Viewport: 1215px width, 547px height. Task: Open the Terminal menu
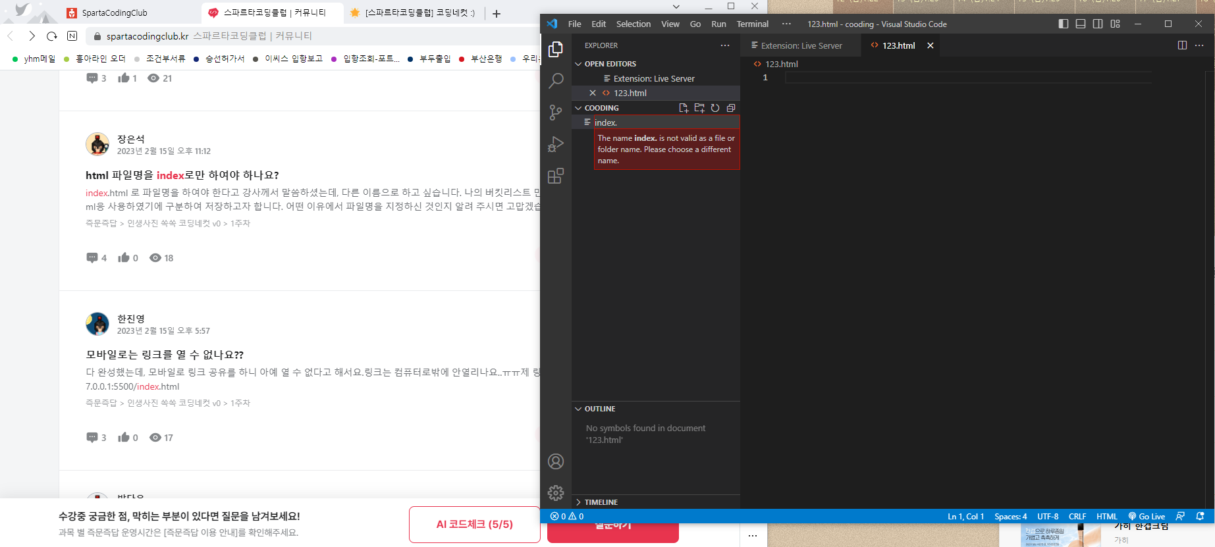point(753,24)
